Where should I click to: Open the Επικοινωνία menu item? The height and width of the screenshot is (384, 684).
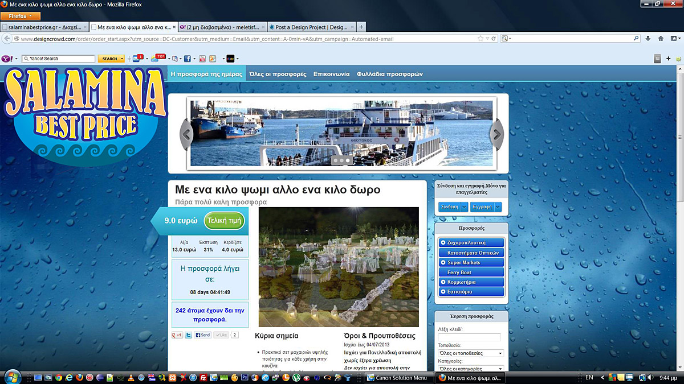331,74
